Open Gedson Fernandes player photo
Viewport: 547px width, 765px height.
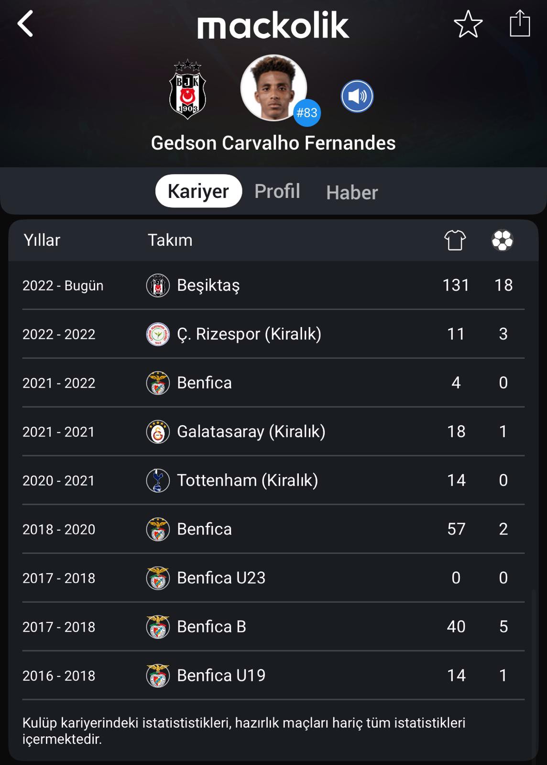click(x=273, y=87)
